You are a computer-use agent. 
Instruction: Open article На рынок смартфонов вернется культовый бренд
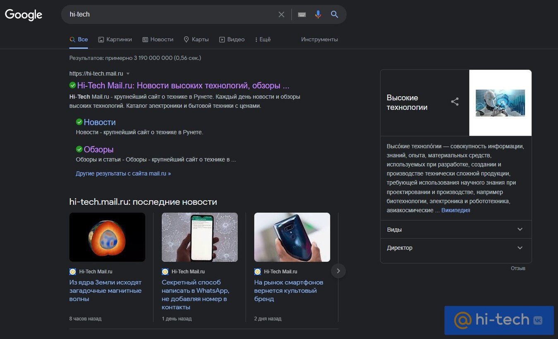[289, 291]
